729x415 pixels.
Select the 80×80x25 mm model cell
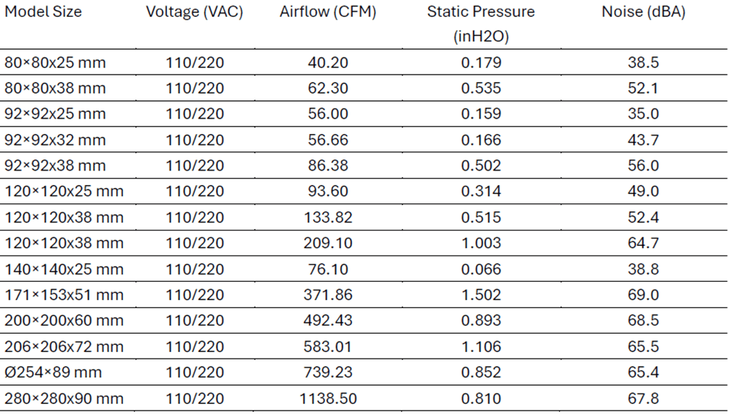(55, 63)
